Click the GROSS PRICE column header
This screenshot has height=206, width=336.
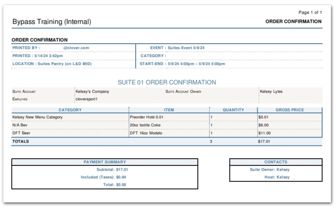[x=290, y=110]
